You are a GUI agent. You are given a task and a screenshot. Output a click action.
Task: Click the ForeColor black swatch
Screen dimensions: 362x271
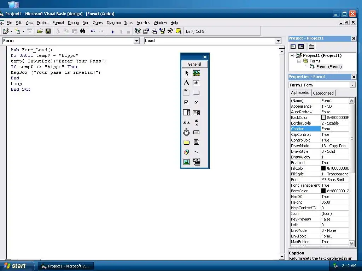coord(323,191)
